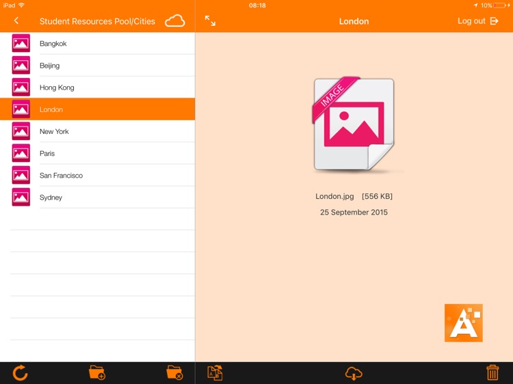The image size is (513, 384).
Task: Create a new folder with plus icon
Action: pyautogui.click(x=97, y=372)
